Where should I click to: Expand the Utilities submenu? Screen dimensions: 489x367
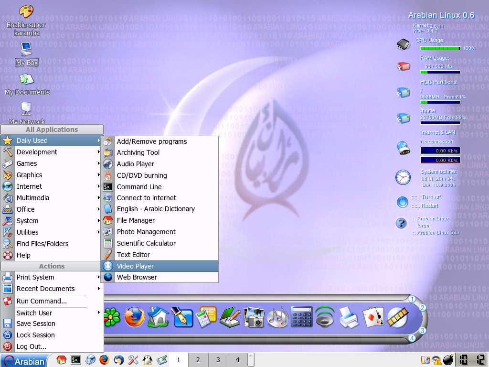coord(52,232)
